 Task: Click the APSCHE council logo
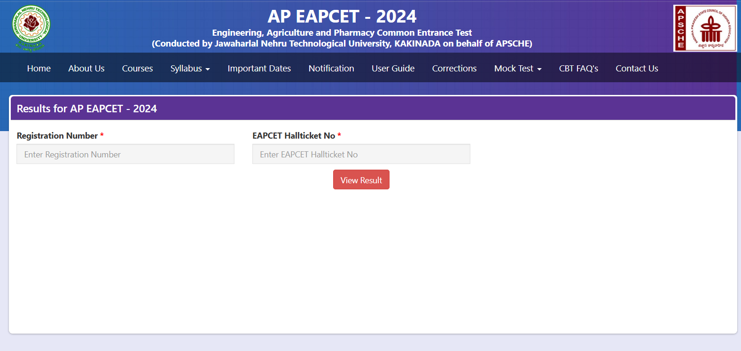[x=705, y=28]
